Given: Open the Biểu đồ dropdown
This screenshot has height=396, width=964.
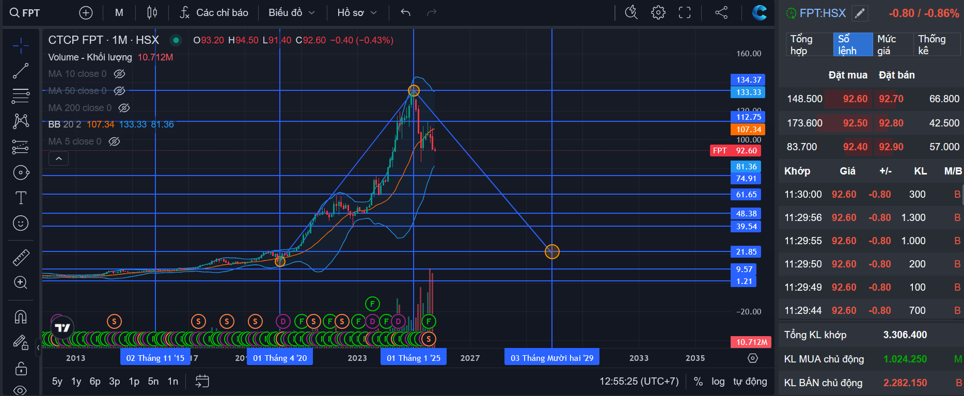Looking at the screenshot, I should point(292,13).
